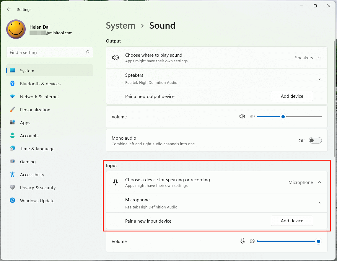Open Bluetooth & devices settings

12,84
